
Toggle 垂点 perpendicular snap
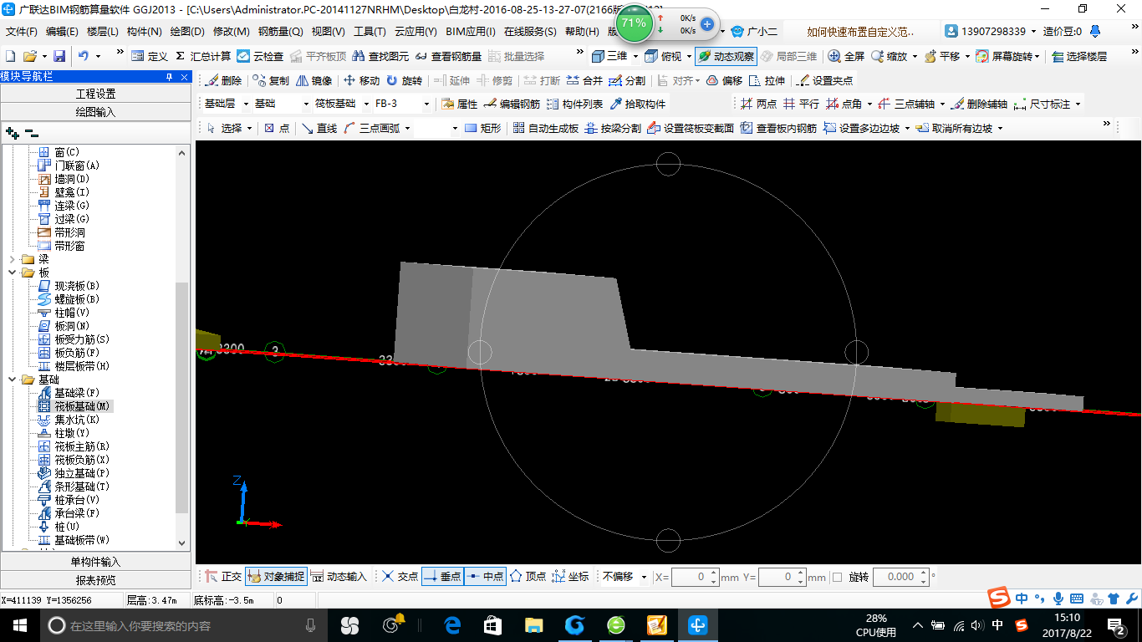[443, 577]
